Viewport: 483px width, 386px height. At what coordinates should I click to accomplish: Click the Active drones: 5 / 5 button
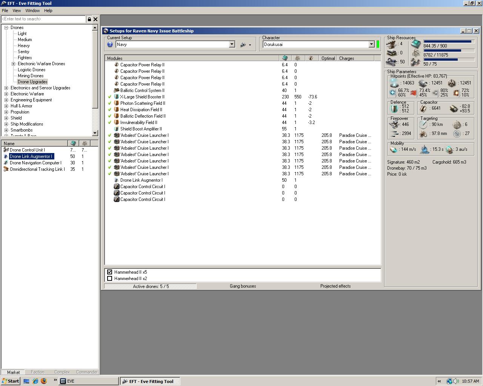pos(151,286)
